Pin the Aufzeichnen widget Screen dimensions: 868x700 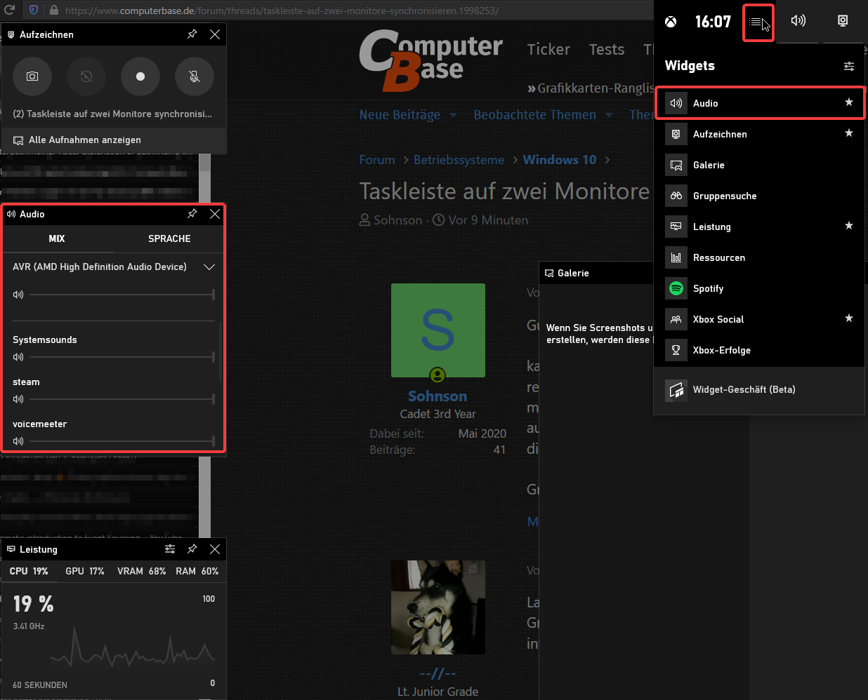click(192, 34)
